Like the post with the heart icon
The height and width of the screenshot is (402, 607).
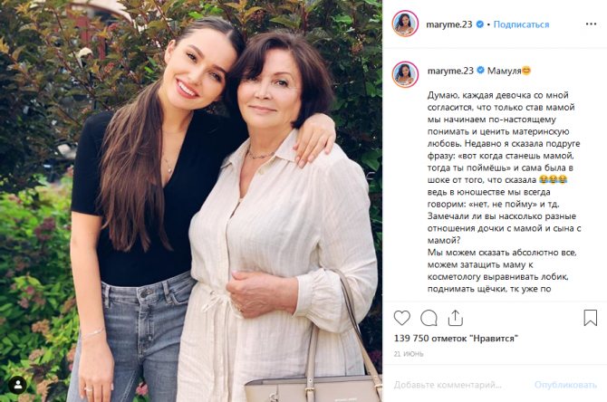click(402, 318)
